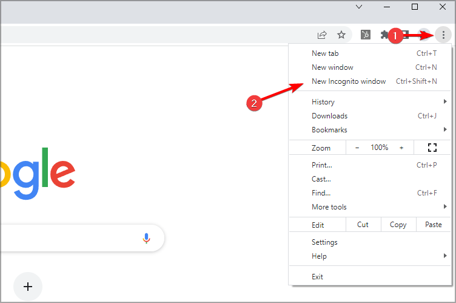This screenshot has height=303, width=456.
Task: Click the Paste button in Edit row
Action: pyautogui.click(x=434, y=225)
